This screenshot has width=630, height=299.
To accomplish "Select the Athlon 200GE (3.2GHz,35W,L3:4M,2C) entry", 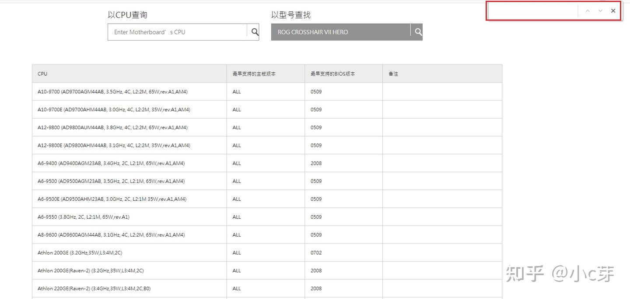I will coord(80,253).
